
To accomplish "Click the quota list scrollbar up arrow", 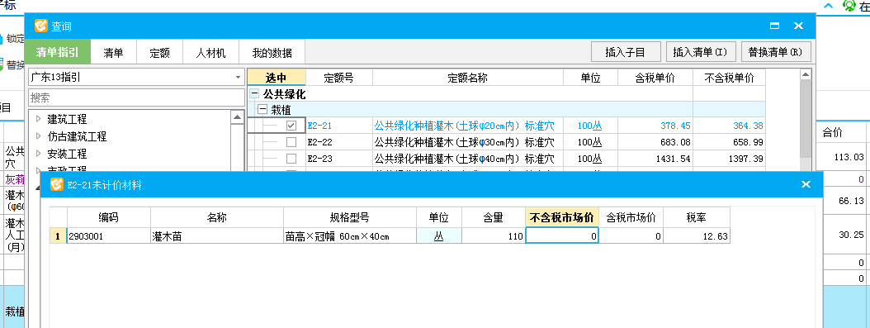I will coord(806,74).
